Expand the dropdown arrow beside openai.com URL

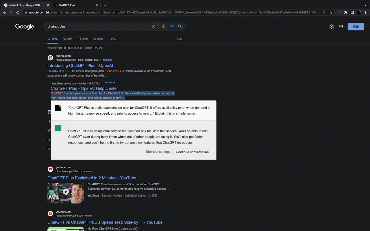coord(101,60)
